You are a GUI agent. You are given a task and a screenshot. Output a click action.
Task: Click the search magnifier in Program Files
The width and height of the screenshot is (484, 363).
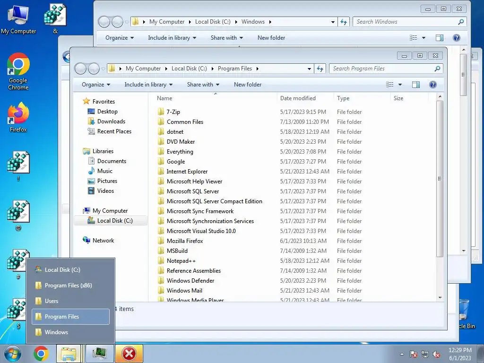coord(437,69)
